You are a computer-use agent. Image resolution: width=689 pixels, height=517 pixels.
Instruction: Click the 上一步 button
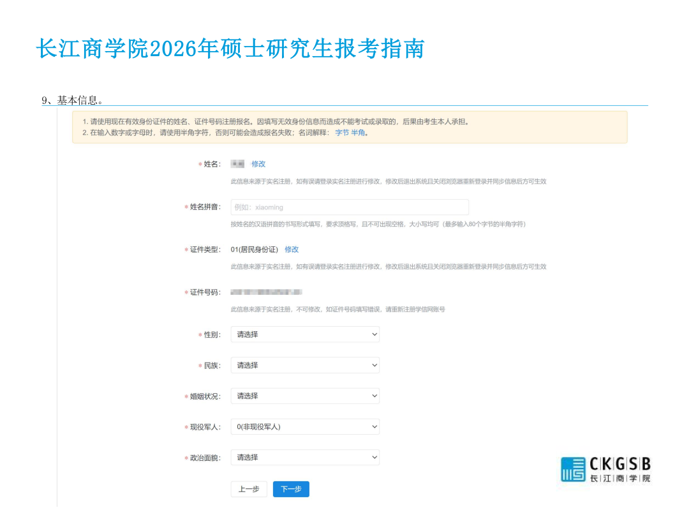click(249, 489)
